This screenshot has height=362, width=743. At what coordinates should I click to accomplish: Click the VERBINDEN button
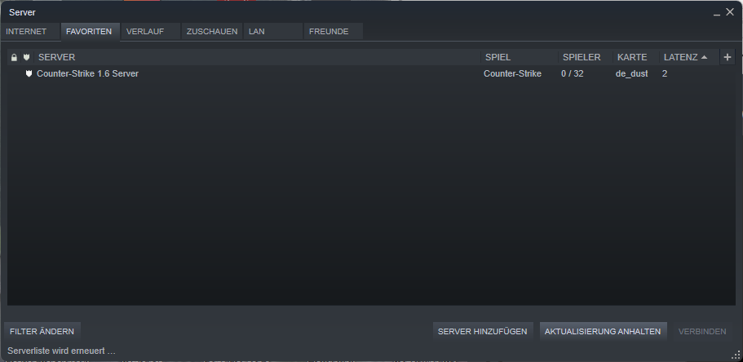(702, 331)
